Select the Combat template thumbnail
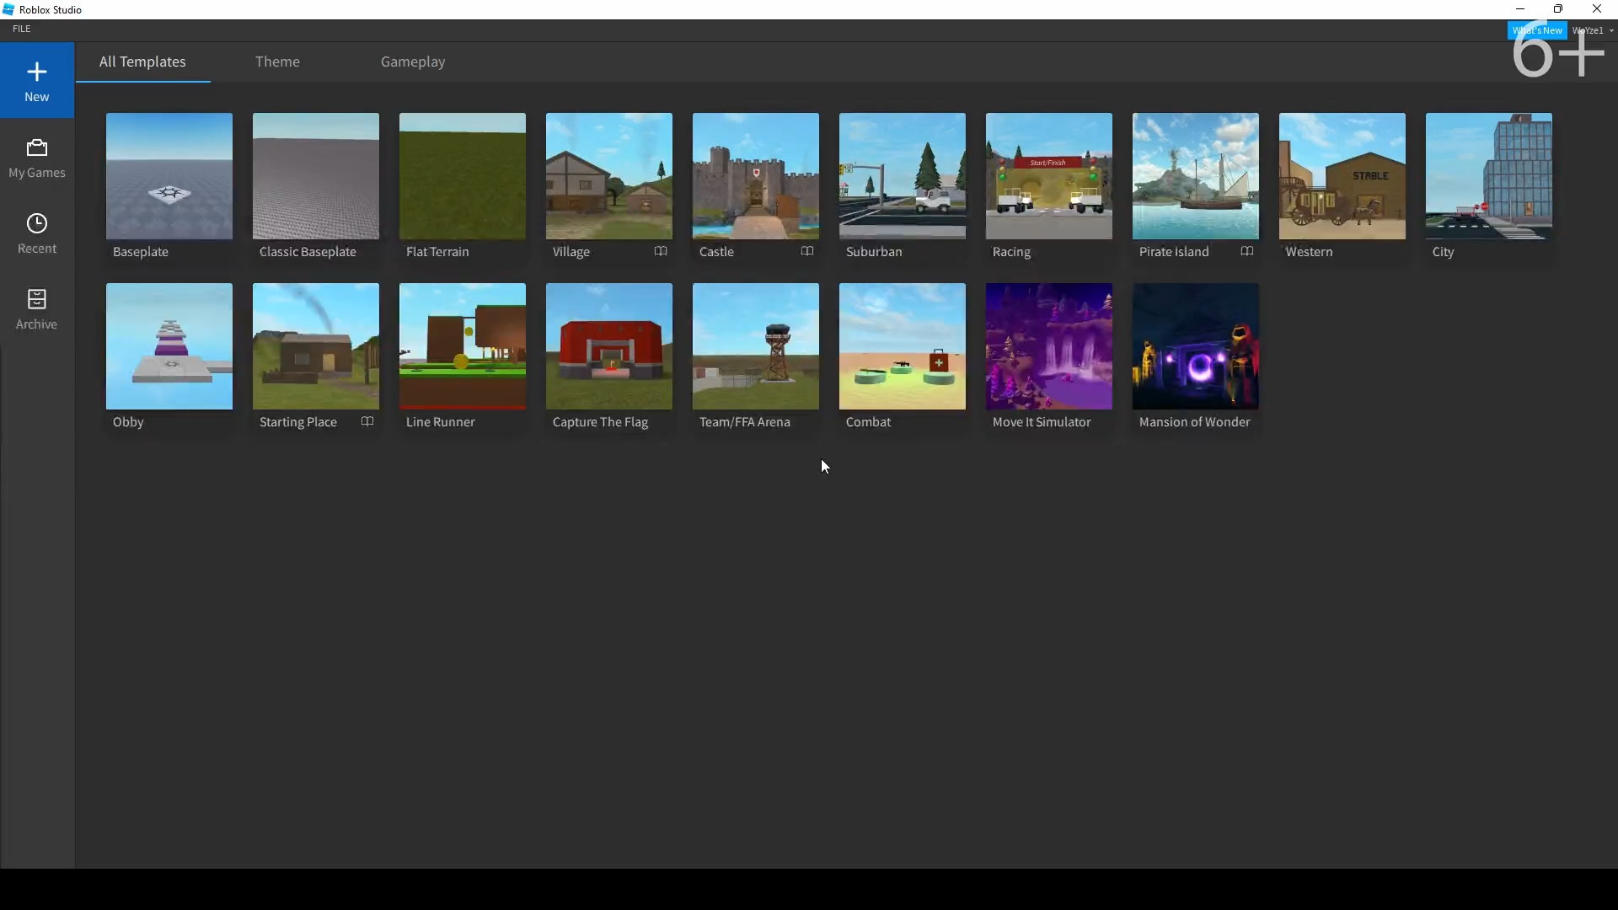Image resolution: width=1618 pixels, height=910 pixels. point(903,346)
